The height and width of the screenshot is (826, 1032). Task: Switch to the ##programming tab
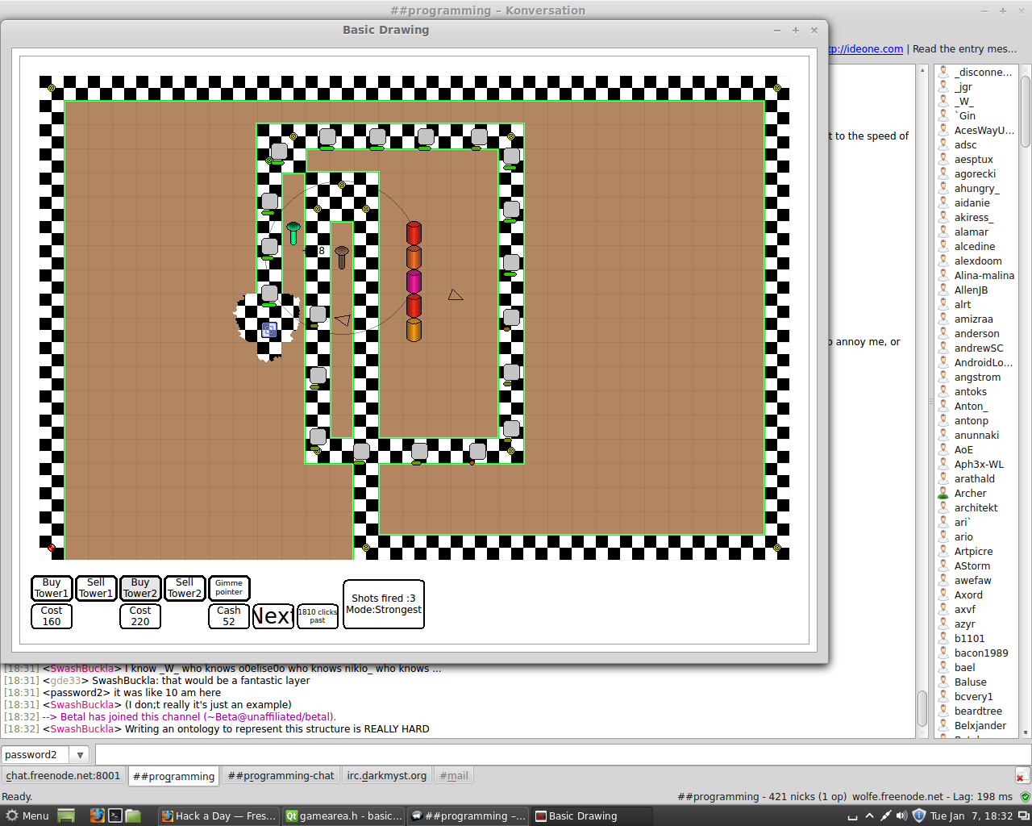pyautogui.click(x=173, y=776)
